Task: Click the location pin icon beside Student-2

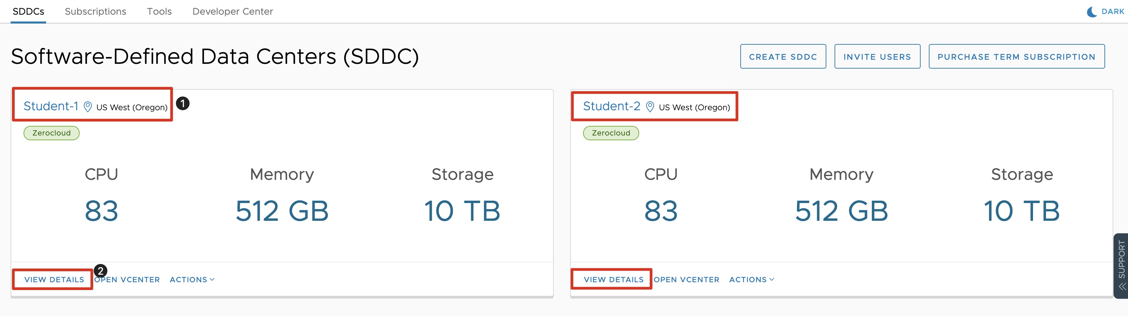Action: pyautogui.click(x=650, y=107)
